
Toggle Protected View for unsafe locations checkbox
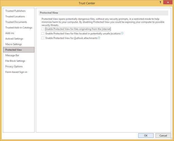coord(43,34)
